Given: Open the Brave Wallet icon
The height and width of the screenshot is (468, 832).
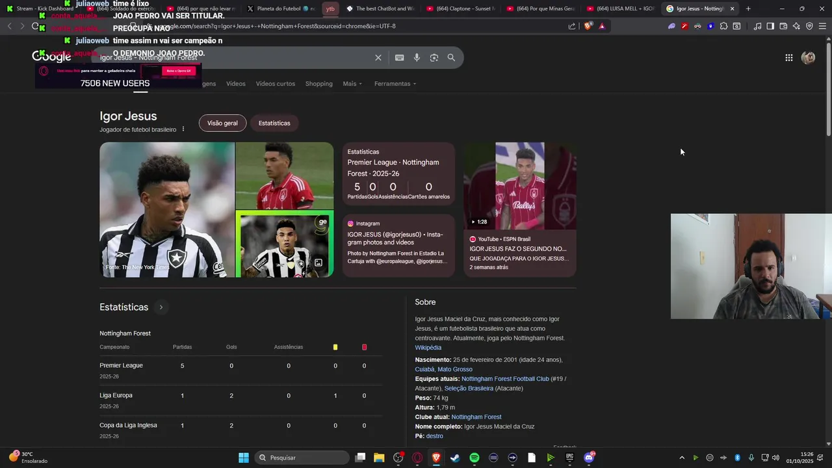Looking at the screenshot, I should pos(783,26).
